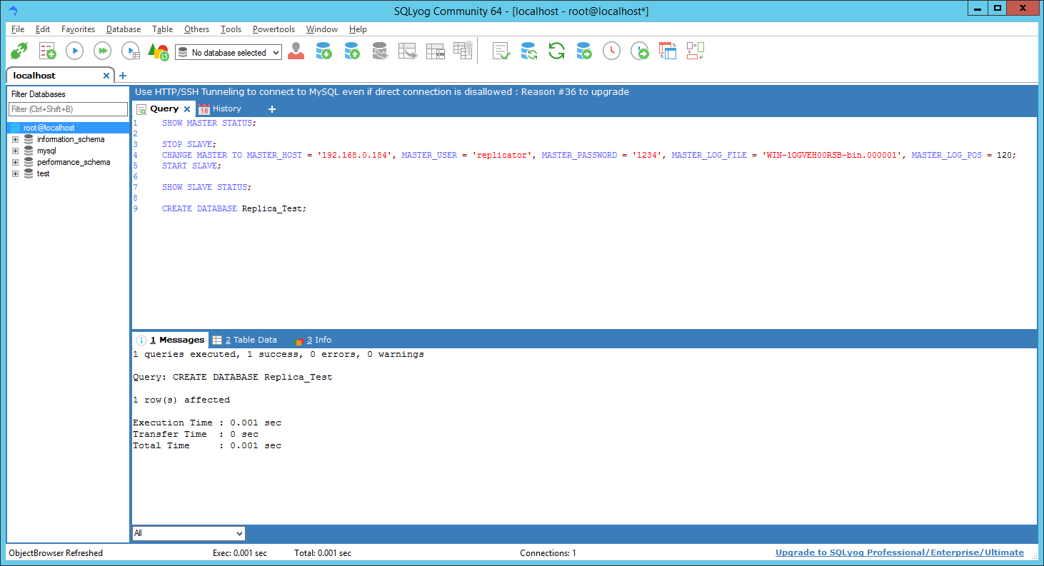The height and width of the screenshot is (566, 1044).
Task: Click the HTTP/SSH Tunneling upgrade banner
Action: (x=382, y=92)
